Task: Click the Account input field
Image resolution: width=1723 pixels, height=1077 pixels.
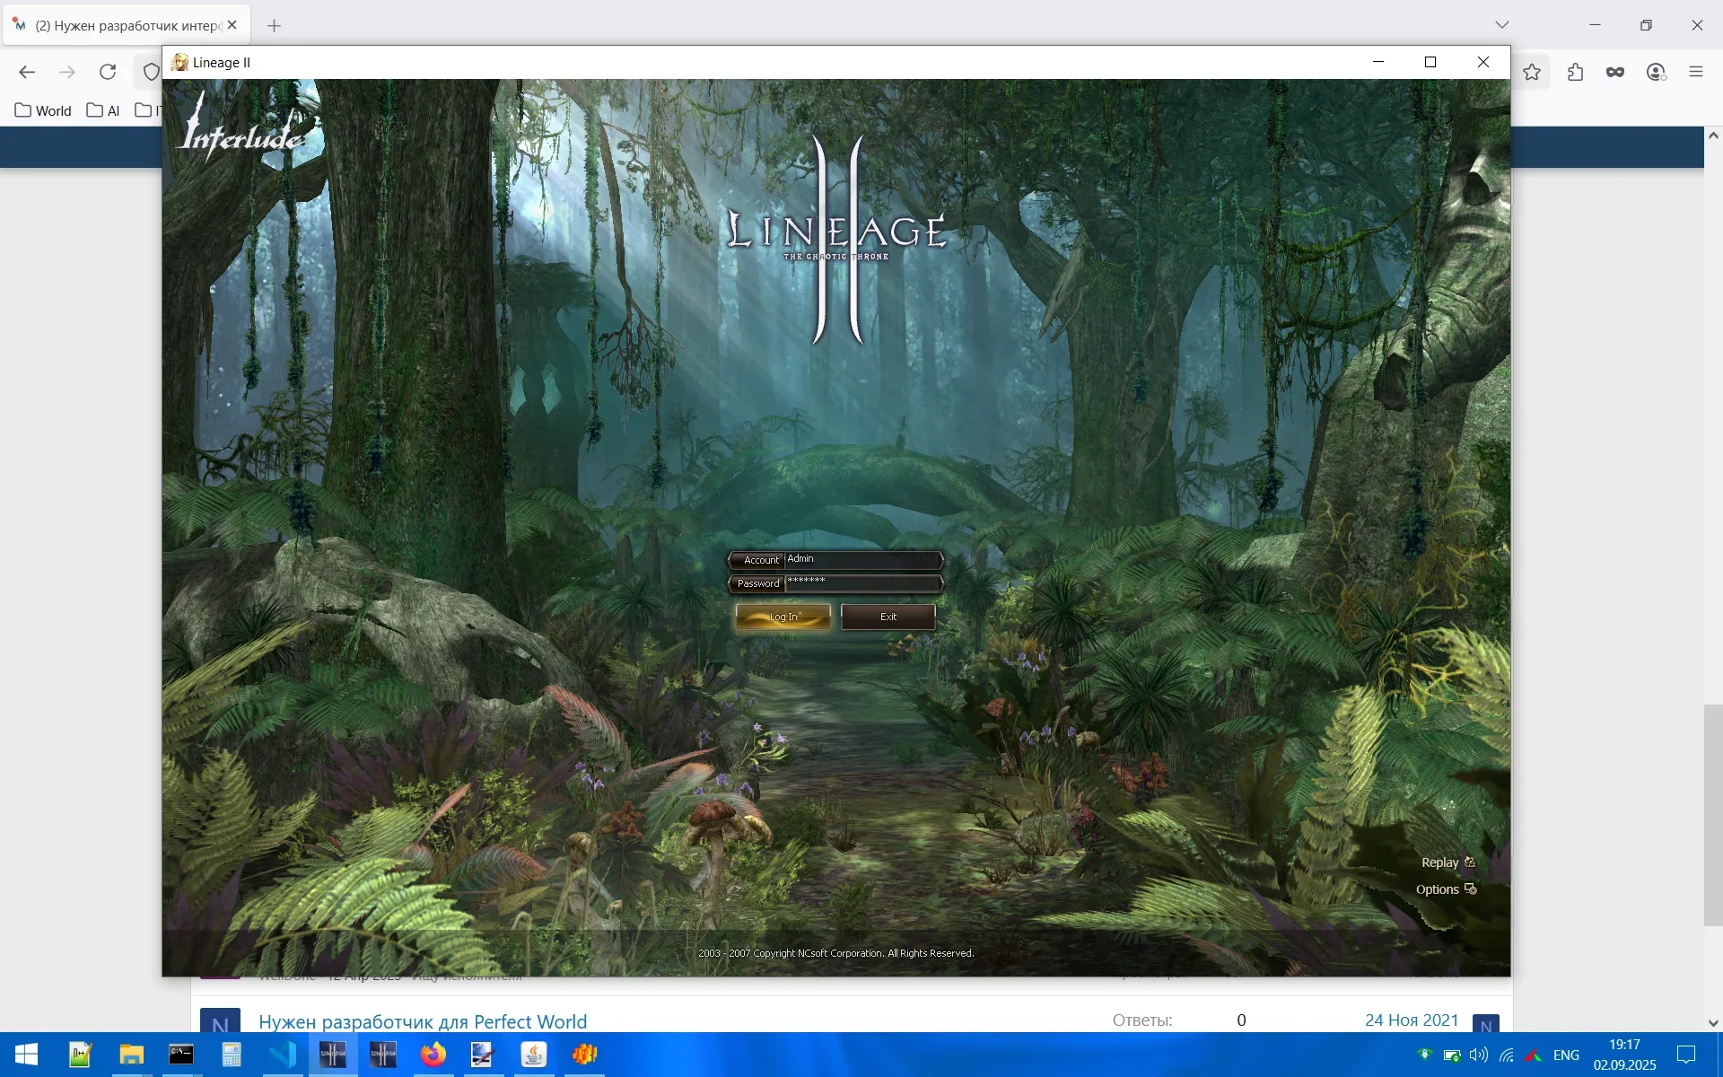Action: (x=863, y=559)
